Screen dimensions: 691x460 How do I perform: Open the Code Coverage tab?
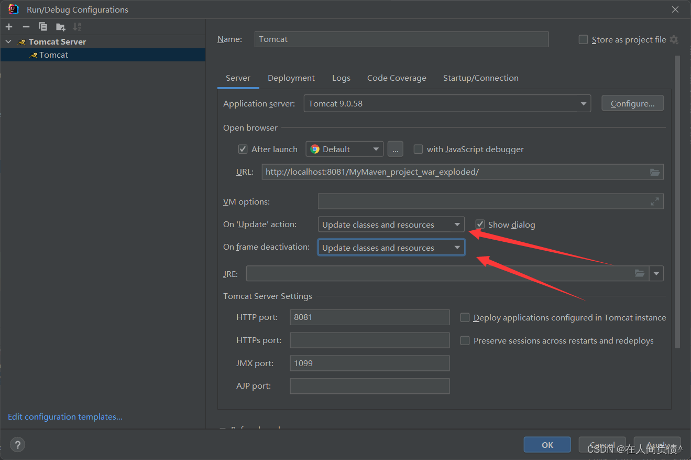(397, 78)
